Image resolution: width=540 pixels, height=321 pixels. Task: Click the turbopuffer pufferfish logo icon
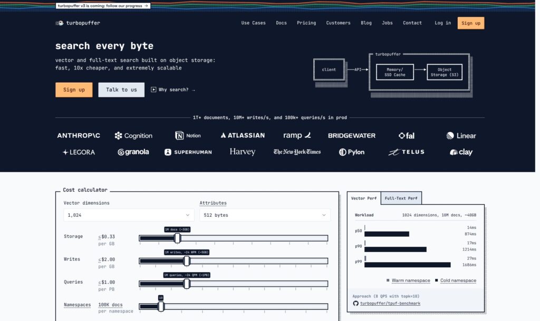[x=59, y=23]
